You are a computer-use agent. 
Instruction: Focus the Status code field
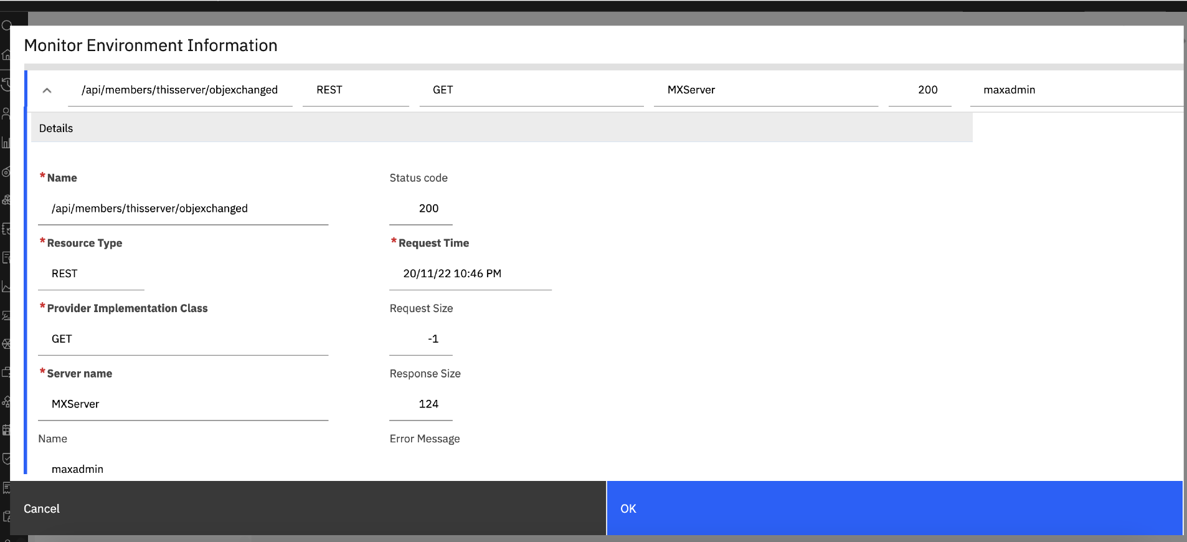421,209
